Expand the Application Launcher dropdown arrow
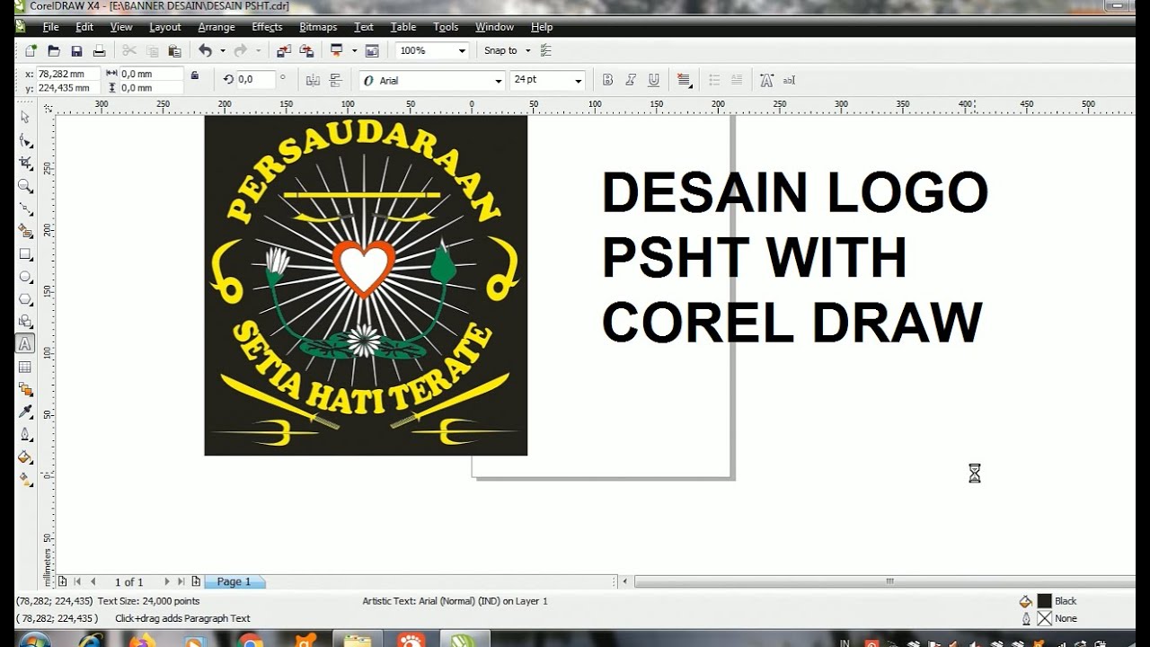Screen dimensions: 1150x647 (x=354, y=51)
